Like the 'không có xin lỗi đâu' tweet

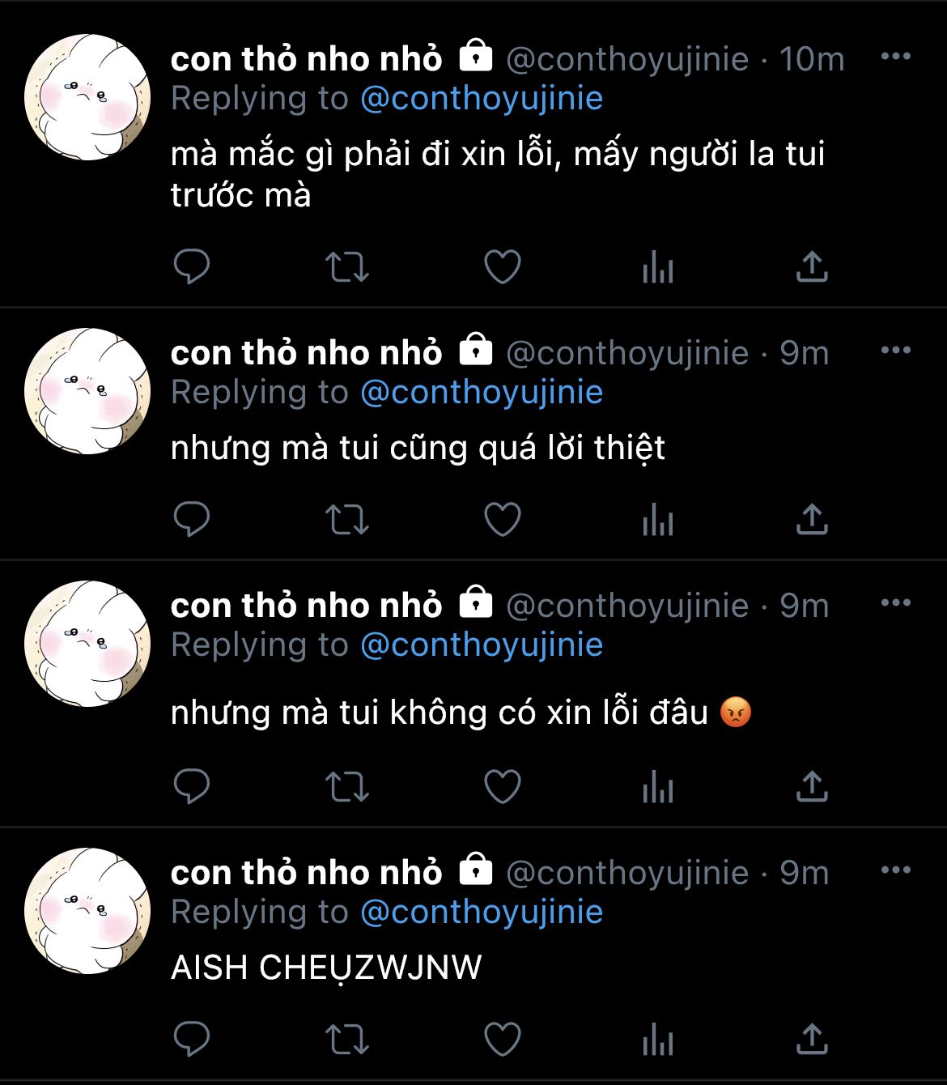tap(502, 786)
